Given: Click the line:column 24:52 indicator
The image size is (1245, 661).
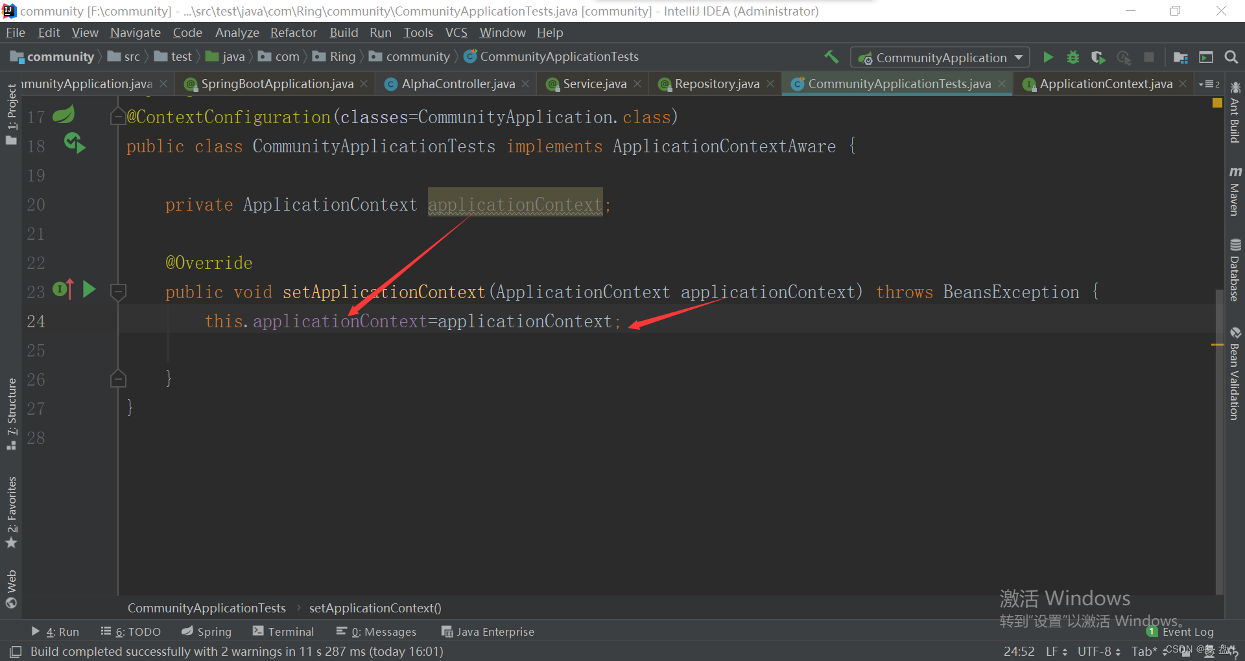Looking at the screenshot, I should coord(1019,651).
